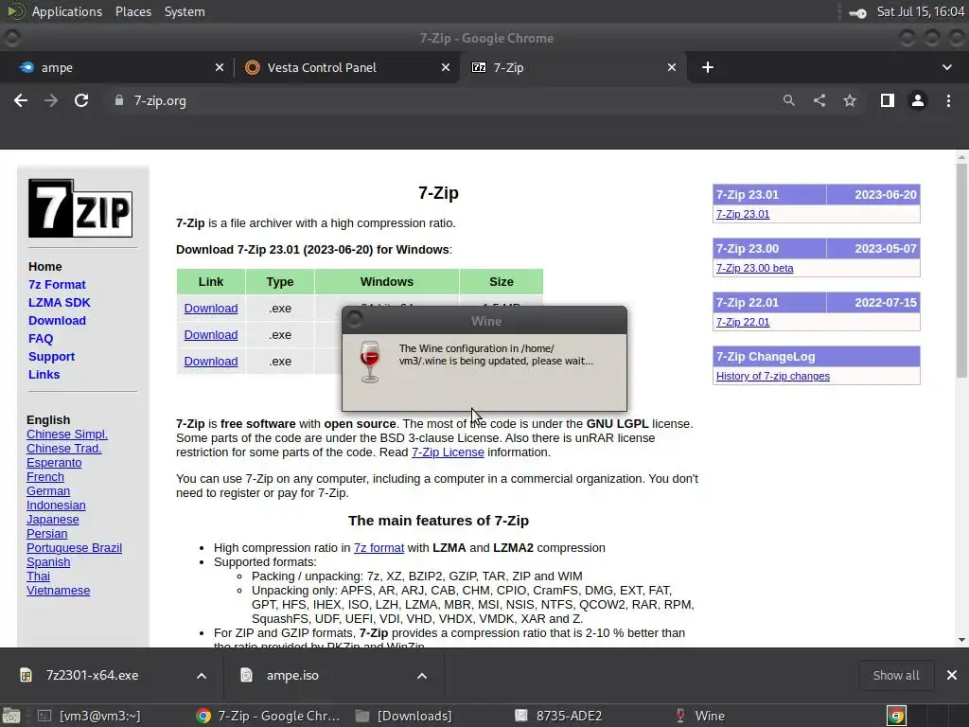Toggle the Chrome side panel icon
Image resolution: width=969 pixels, height=727 pixels.
click(888, 100)
